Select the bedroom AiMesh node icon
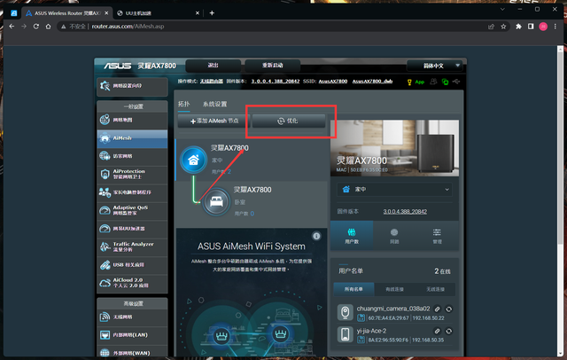This screenshot has width=567, height=360. pyautogui.click(x=214, y=201)
